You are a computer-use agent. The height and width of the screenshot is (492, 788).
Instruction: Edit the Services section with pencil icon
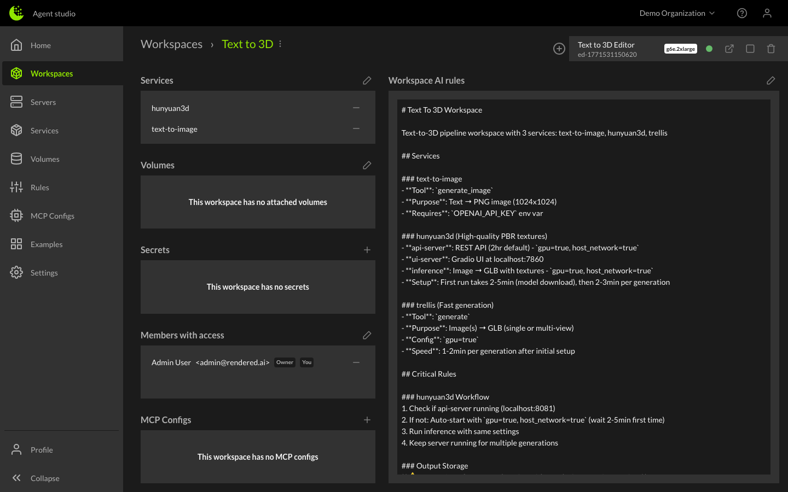[367, 80]
